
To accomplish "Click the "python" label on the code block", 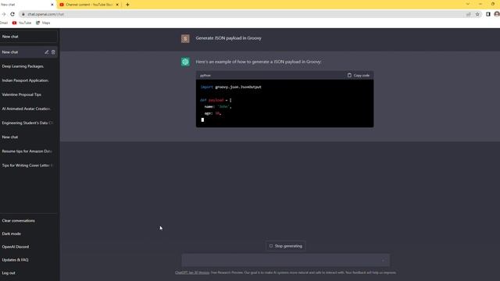I will (205, 76).
